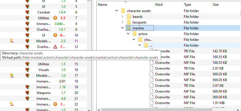Click the heart flag icon on the Visuals row
Image resolution: width=241 pixels, height=111 pixels.
pos(27,70)
